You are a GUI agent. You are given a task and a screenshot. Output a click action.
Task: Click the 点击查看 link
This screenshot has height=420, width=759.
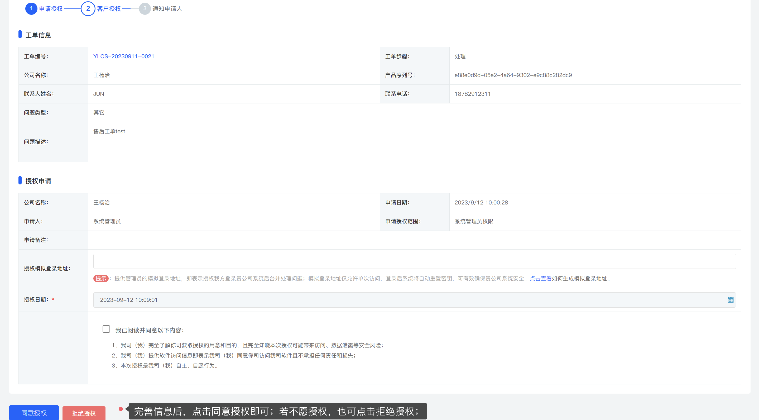coord(540,279)
